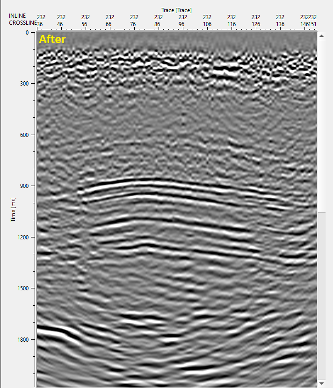Click time axis label 1800
This screenshot has height=388, width=333.
click(23, 340)
